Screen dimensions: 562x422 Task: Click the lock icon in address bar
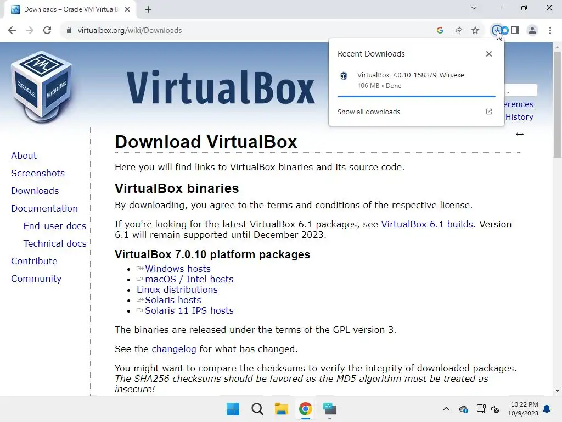pos(69,31)
